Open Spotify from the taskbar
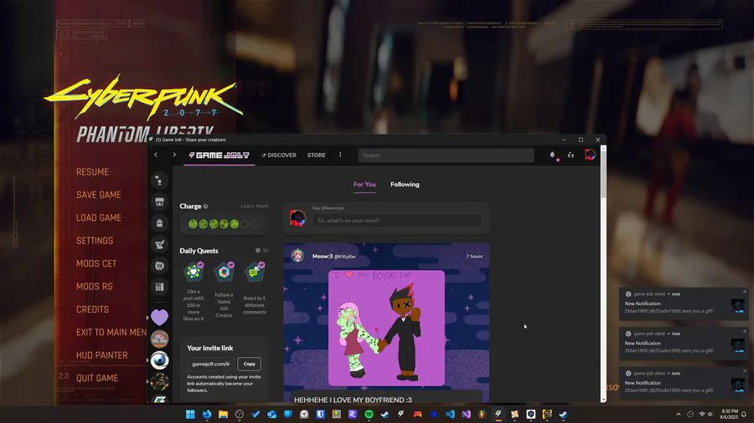Image resolution: width=754 pixels, height=423 pixels. click(x=369, y=415)
